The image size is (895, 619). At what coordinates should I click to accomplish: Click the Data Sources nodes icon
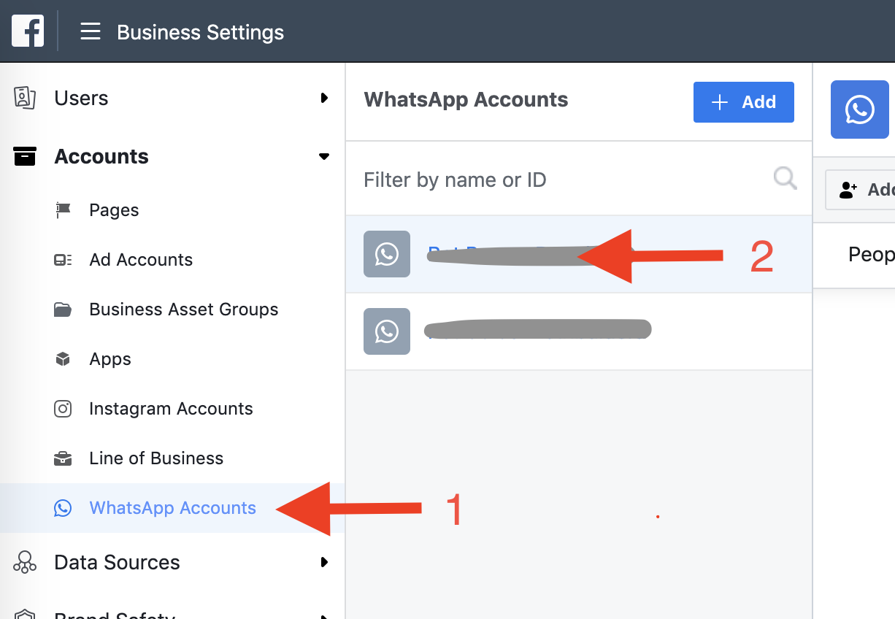[x=25, y=562]
